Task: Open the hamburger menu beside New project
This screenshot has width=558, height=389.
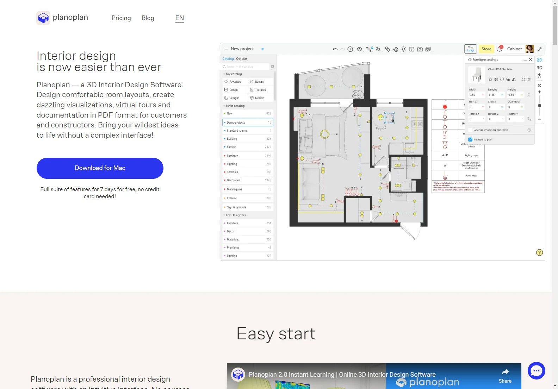Action: click(x=226, y=49)
